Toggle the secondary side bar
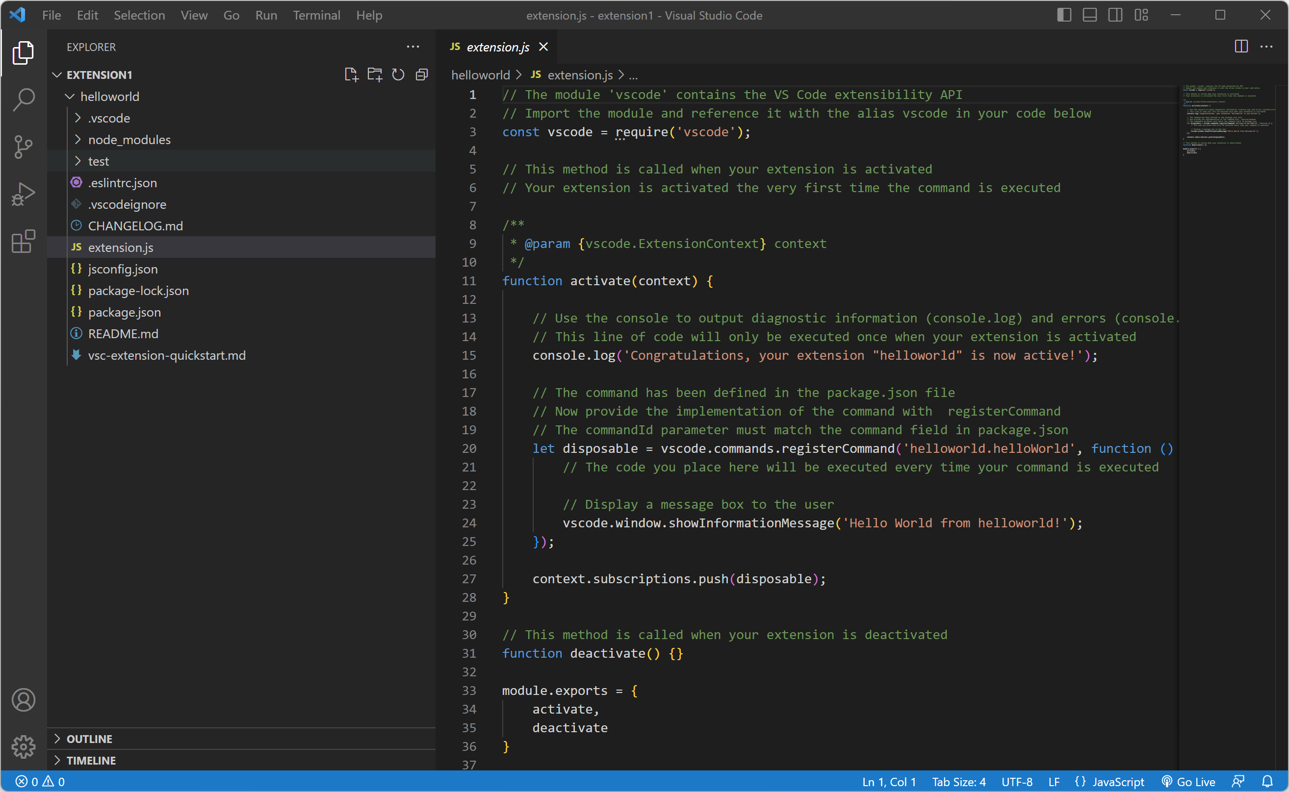 1115,15
